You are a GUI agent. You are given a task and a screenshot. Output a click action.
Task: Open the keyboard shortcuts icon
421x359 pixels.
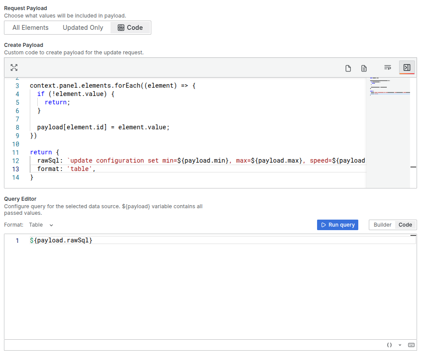(411, 345)
